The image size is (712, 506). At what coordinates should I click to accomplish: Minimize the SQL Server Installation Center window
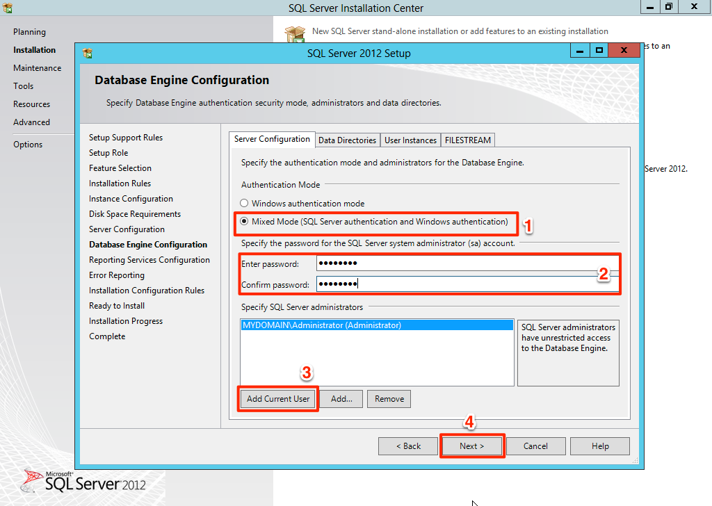coord(650,6)
